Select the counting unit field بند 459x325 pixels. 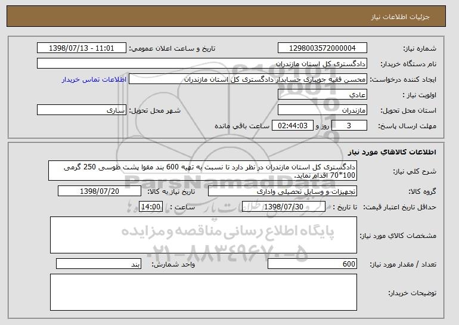(x=98, y=264)
